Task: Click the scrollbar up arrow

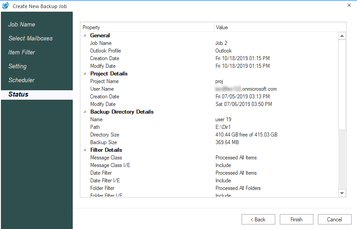Action: coord(342,36)
